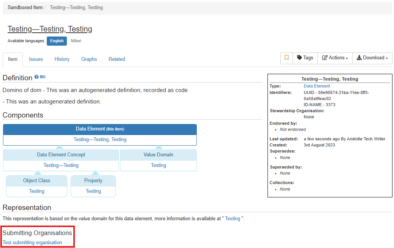The height and width of the screenshot is (248, 394).
Task: Select English language button
Action: tap(57, 41)
